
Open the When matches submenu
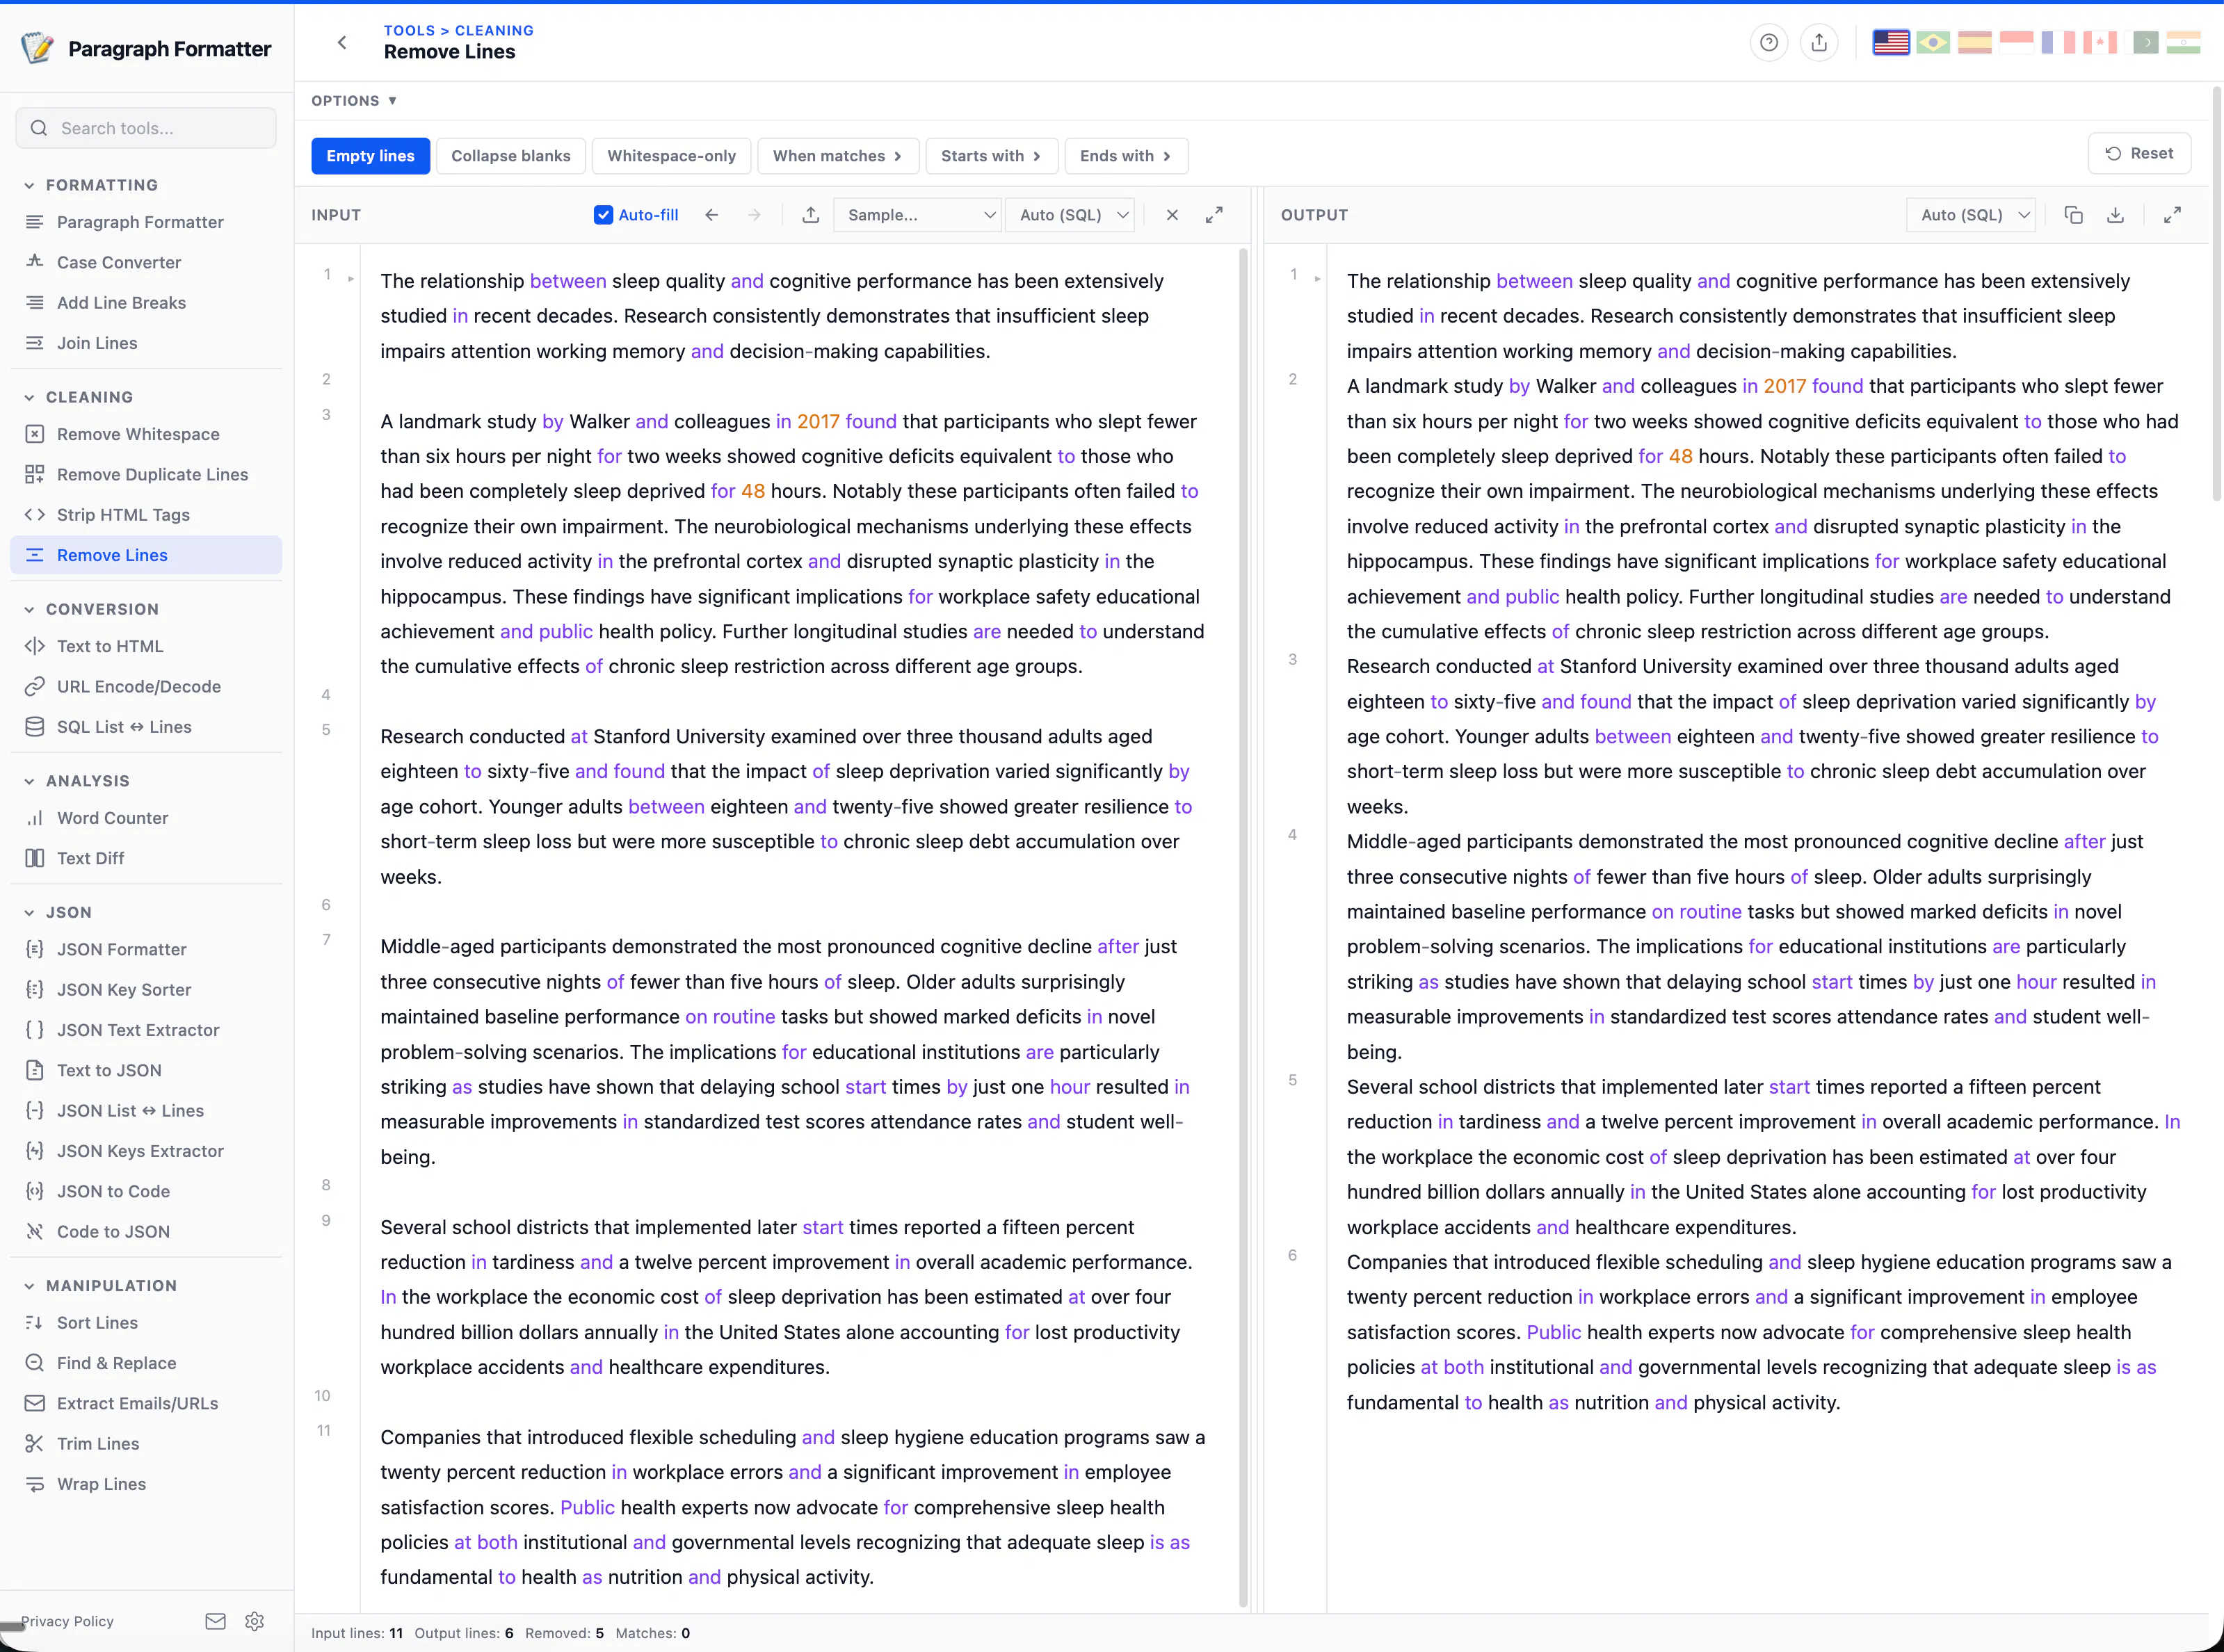pos(838,156)
